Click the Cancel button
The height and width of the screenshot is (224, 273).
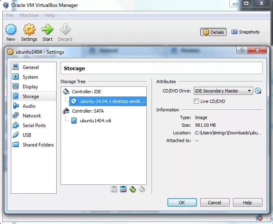(215, 203)
